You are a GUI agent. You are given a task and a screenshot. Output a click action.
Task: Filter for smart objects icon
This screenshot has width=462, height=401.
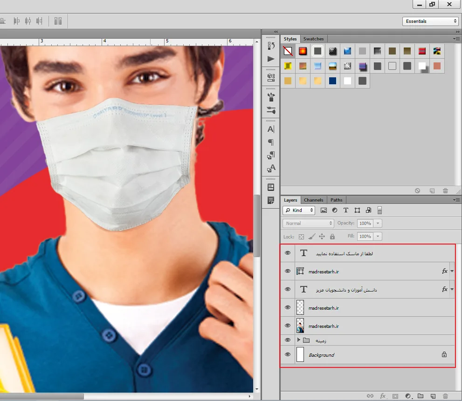368,210
